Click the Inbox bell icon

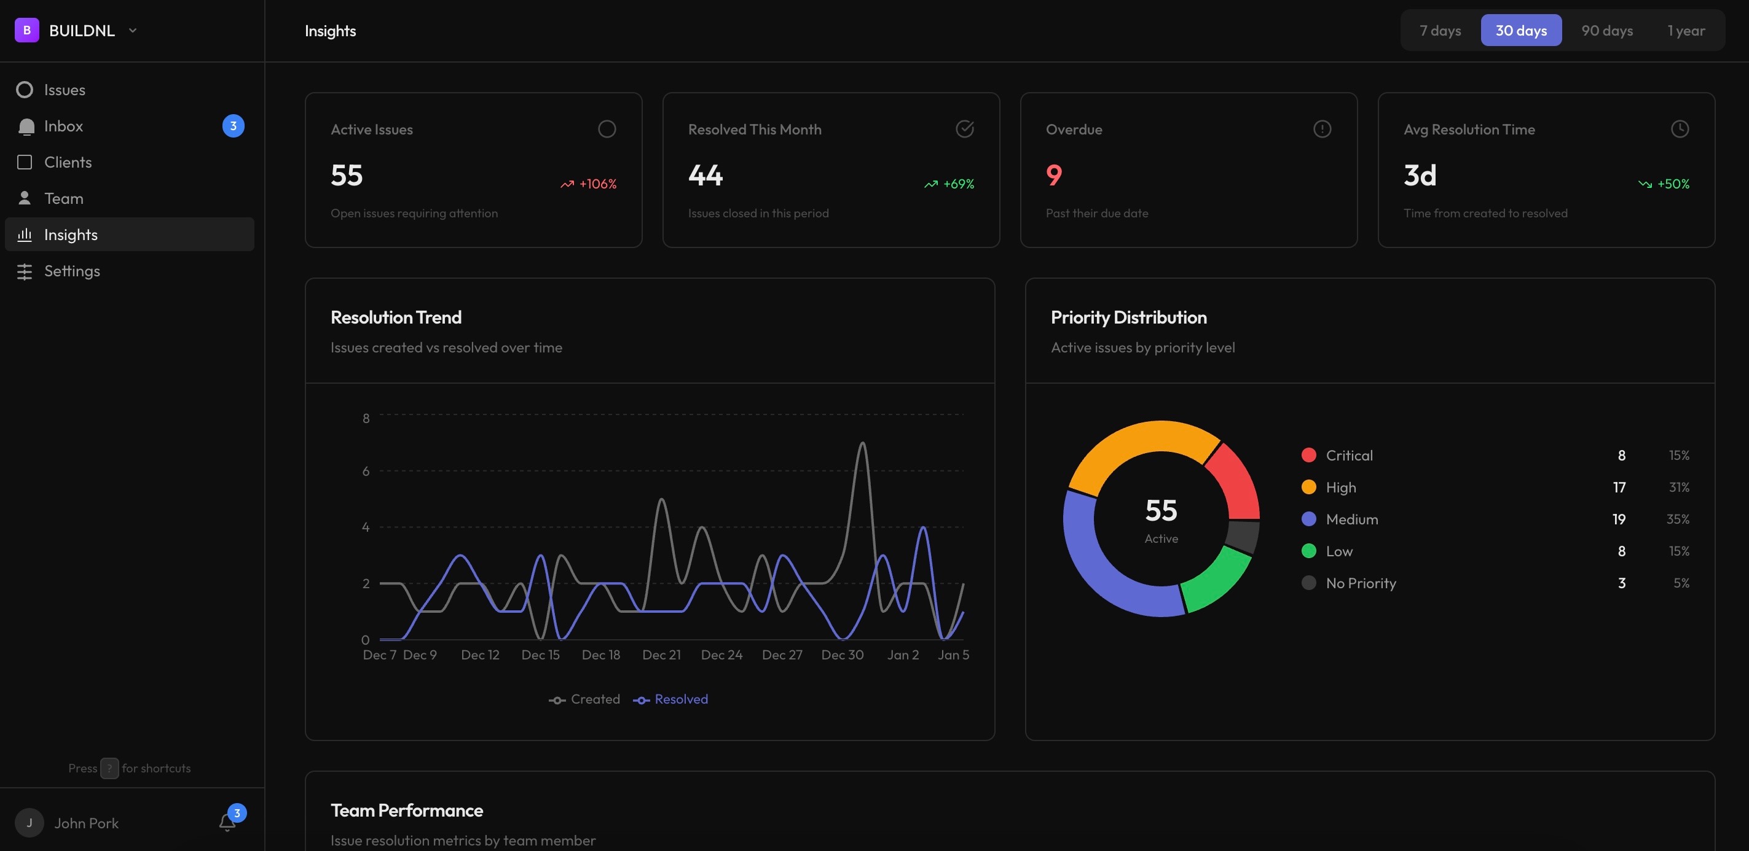25,125
